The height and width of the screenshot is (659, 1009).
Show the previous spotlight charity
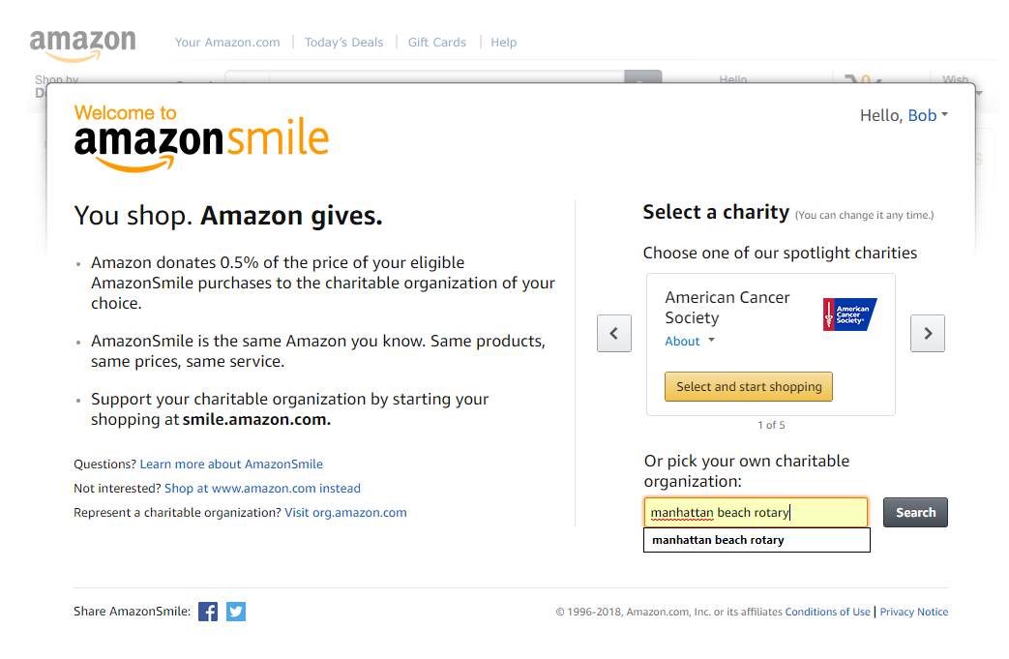(614, 334)
